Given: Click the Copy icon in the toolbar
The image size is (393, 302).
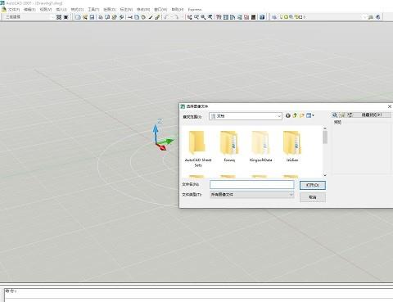Looking at the screenshot, I should point(137,17).
